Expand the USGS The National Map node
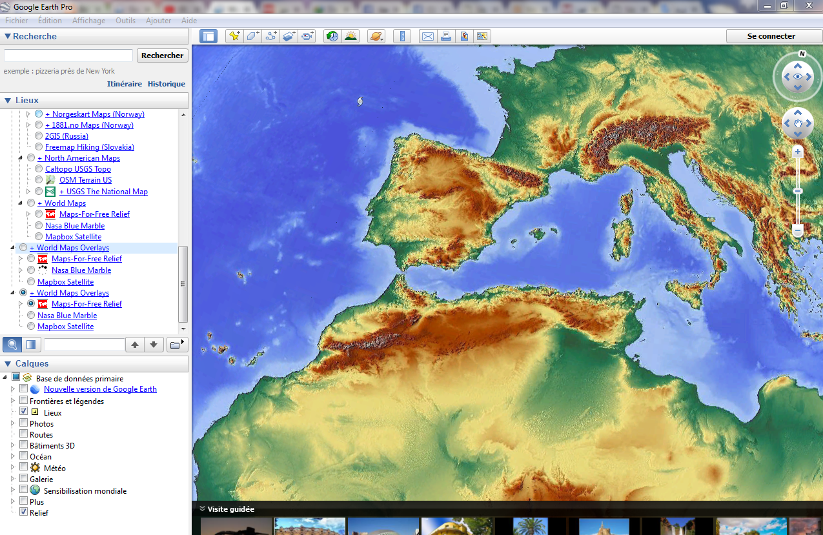This screenshot has width=823, height=535. pyautogui.click(x=28, y=192)
